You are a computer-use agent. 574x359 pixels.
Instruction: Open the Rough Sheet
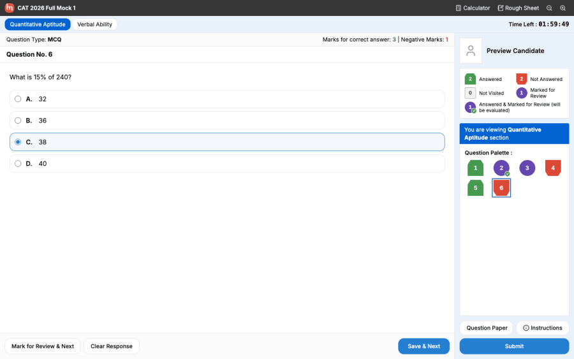click(518, 8)
